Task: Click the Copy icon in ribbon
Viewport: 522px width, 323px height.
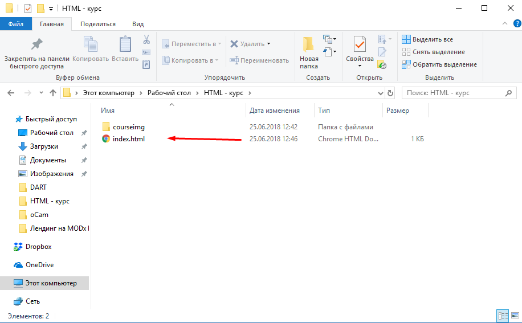Action: pos(91,44)
